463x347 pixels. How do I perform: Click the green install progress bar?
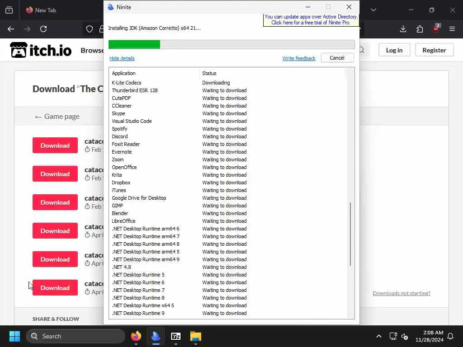[x=134, y=45]
